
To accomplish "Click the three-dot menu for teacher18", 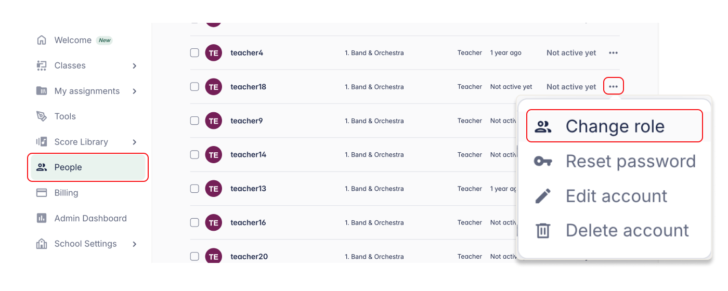I will [614, 87].
